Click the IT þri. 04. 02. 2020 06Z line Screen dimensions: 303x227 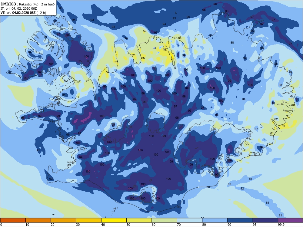point(19,8)
